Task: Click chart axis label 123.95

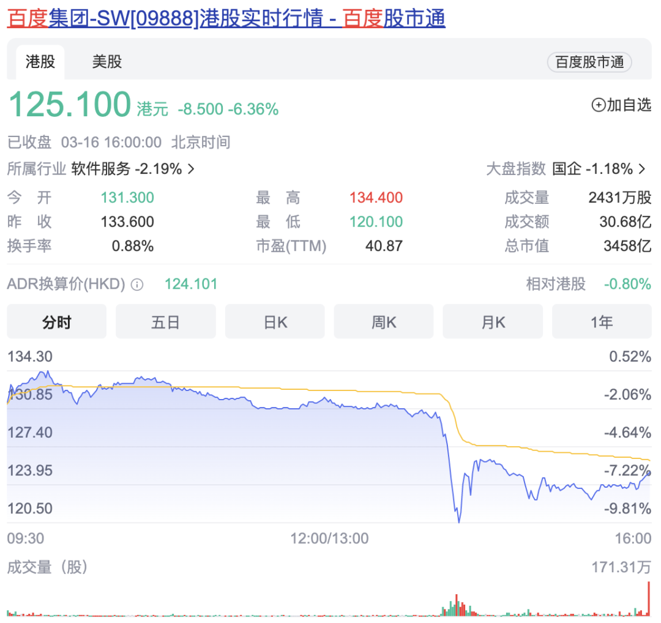Action: 30,471
